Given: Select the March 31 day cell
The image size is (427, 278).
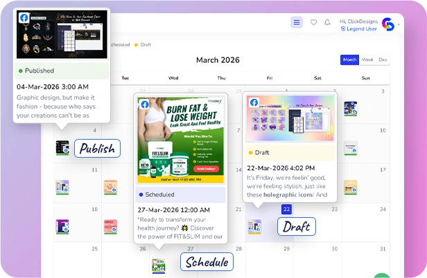Looking at the screenshot, I should 366,260.
